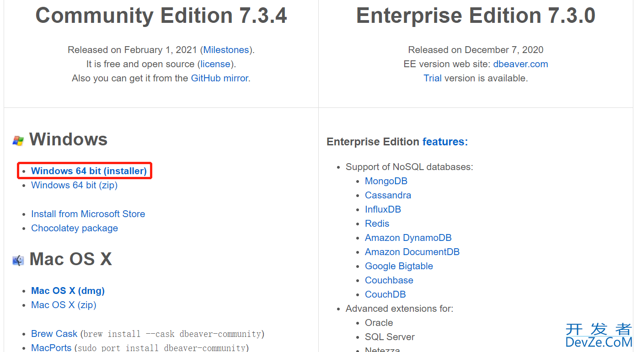Download Windows 64 bit (zip)
This screenshot has width=637, height=352.
[75, 185]
